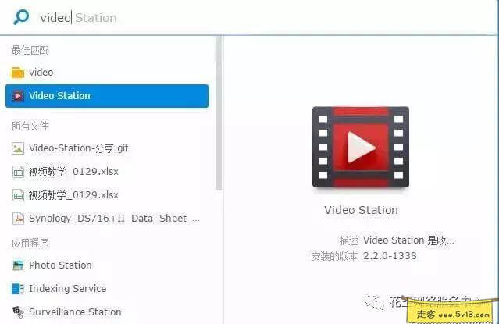
Task: Click the PDF icon for the Synology data sheet
Action: click(18, 219)
